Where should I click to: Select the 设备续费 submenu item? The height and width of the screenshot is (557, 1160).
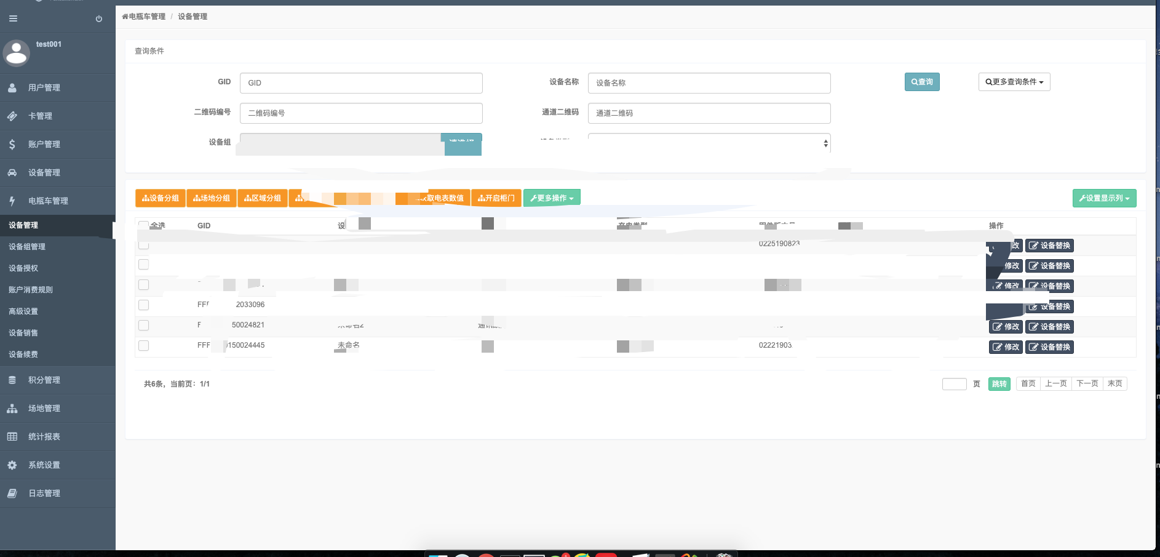click(58, 355)
